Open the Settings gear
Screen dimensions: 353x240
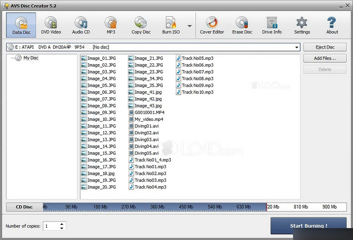(302, 25)
